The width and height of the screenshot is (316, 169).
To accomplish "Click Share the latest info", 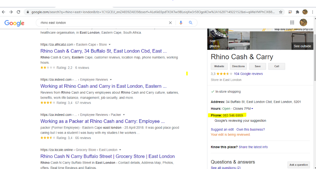I will (253, 147).
